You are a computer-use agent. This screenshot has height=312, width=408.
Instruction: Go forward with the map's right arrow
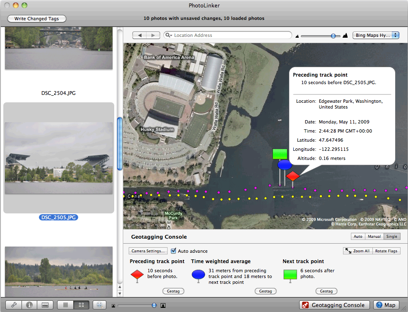pyautogui.click(x=153, y=35)
